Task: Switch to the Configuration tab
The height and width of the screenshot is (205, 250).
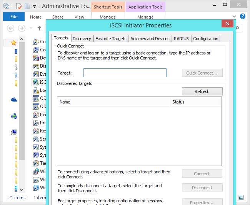Action: click(x=206, y=39)
